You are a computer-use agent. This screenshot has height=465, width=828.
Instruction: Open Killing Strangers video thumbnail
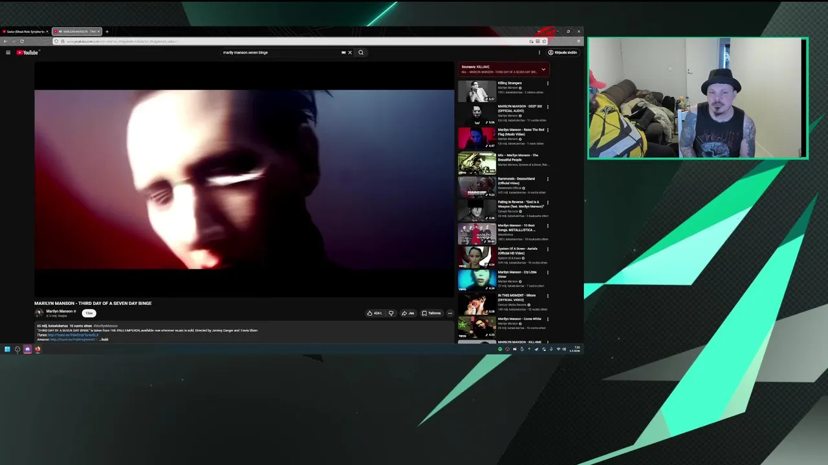point(477,92)
